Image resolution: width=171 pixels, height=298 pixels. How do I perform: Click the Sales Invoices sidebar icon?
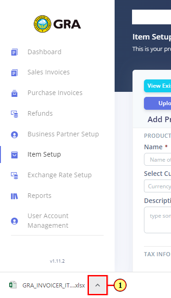[x=14, y=73]
